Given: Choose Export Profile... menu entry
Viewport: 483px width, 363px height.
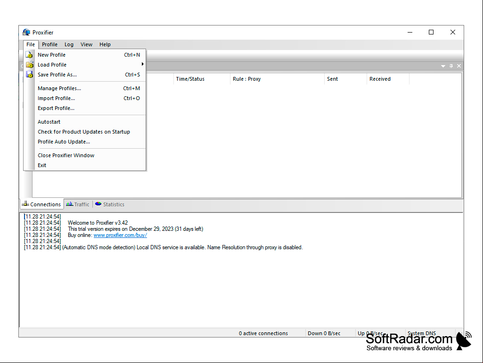Looking at the screenshot, I should (85, 108).
